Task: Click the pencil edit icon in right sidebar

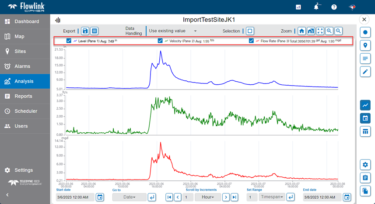Action: 365,71
